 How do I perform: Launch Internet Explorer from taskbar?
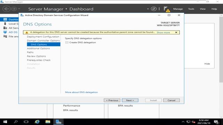click(37, 122)
